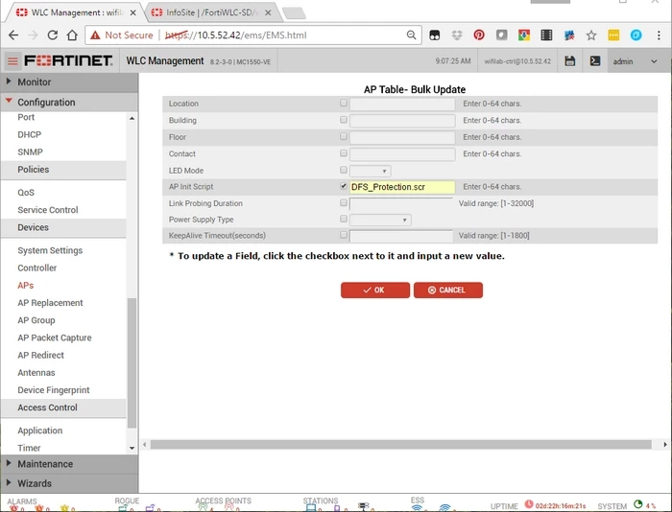This screenshot has width=672, height=512.
Task: Open the Device Fingerprint menu item
Action: tap(54, 390)
